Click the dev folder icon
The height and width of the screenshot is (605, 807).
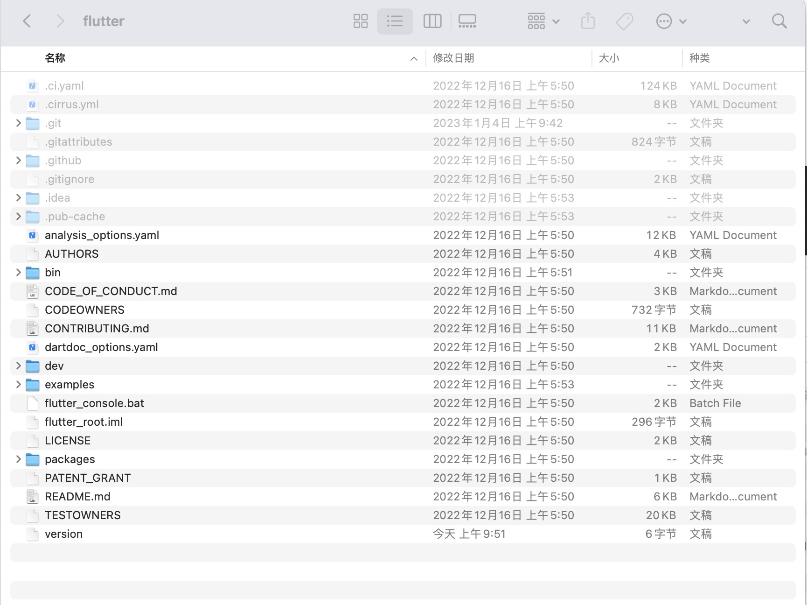[x=33, y=366]
